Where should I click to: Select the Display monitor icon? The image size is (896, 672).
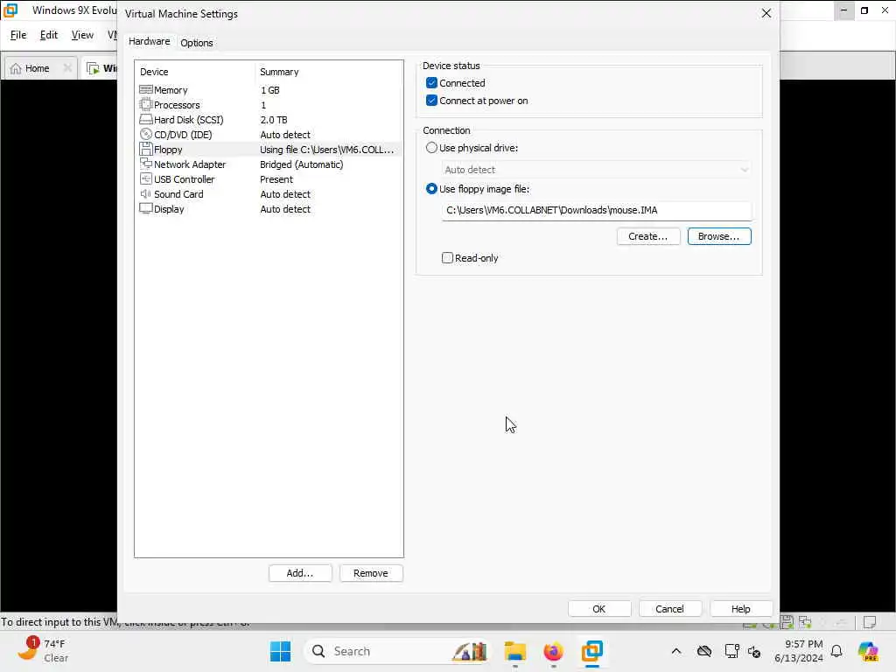(x=146, y=208)
